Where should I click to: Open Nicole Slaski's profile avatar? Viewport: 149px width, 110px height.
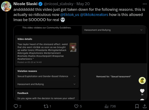click(x=6, y=6)
